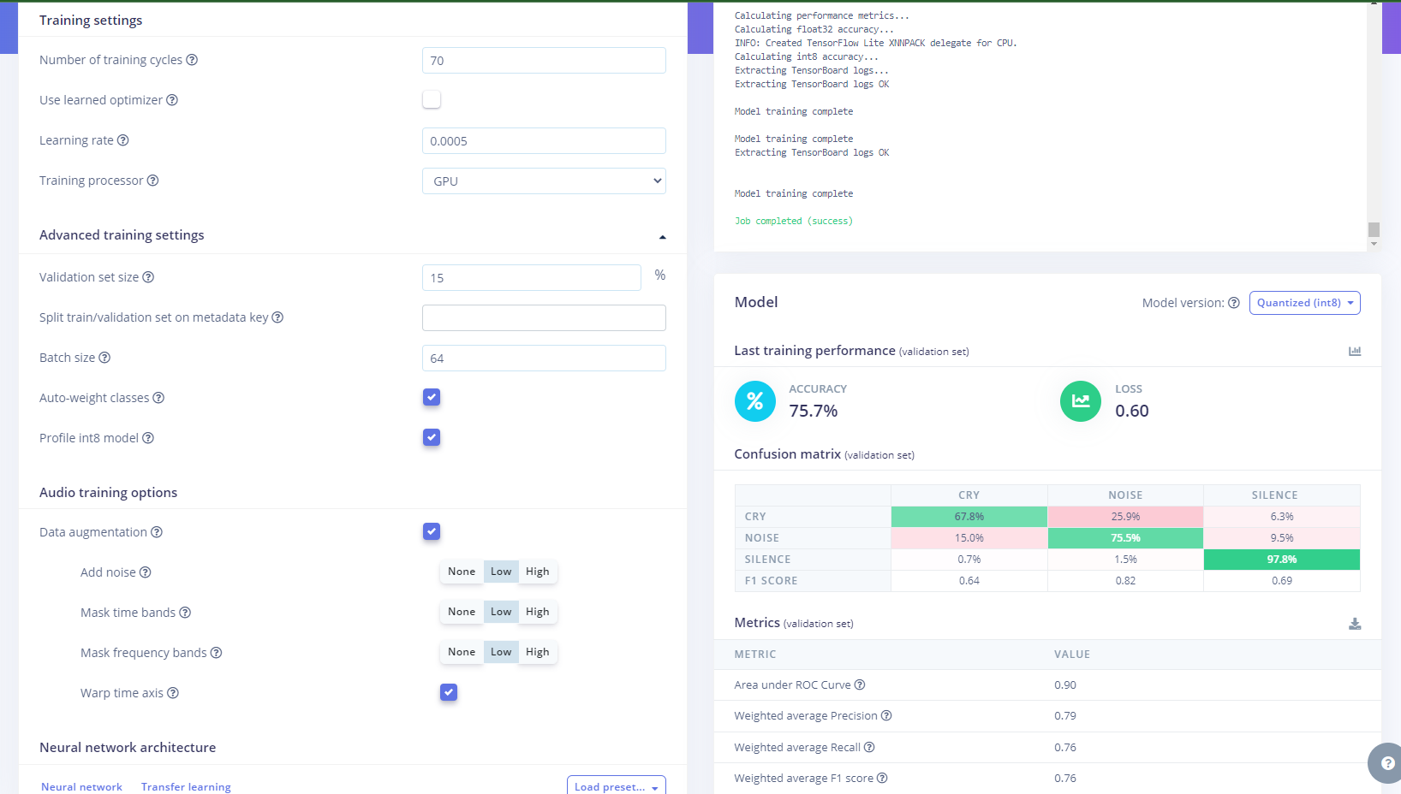Screen dimensions: 1401x794
Task: Switch to the Transfer learning tab
Action: (x=186, y=786)
